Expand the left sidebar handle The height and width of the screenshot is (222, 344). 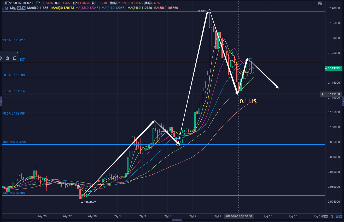pyautogui.click(x=1, y=101)
